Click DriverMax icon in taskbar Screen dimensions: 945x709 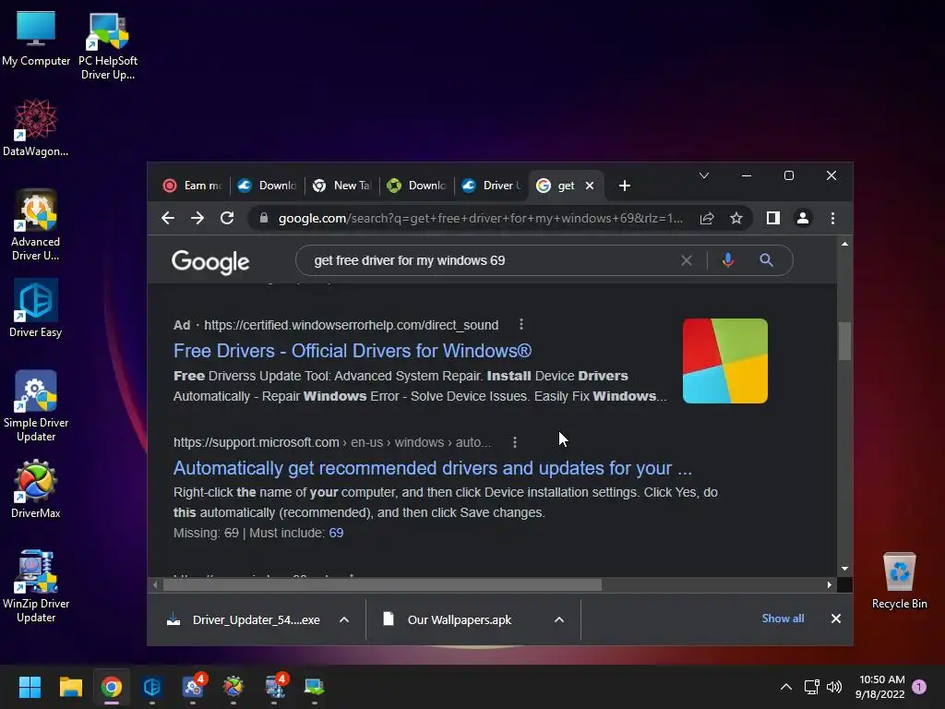[x=233, y=687]
